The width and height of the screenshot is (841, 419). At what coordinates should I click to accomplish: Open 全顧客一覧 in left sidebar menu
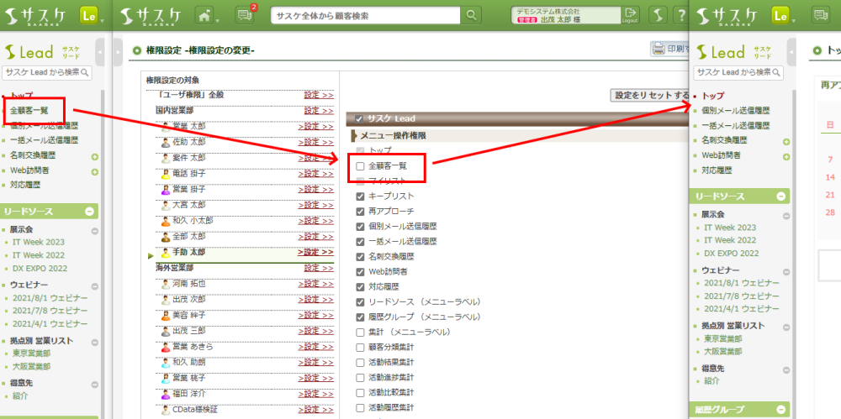(x=29, y=111)
